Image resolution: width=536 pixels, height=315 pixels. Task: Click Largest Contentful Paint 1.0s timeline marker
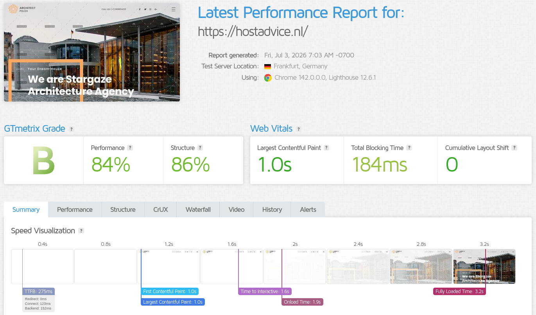click(x=173, y=302)
